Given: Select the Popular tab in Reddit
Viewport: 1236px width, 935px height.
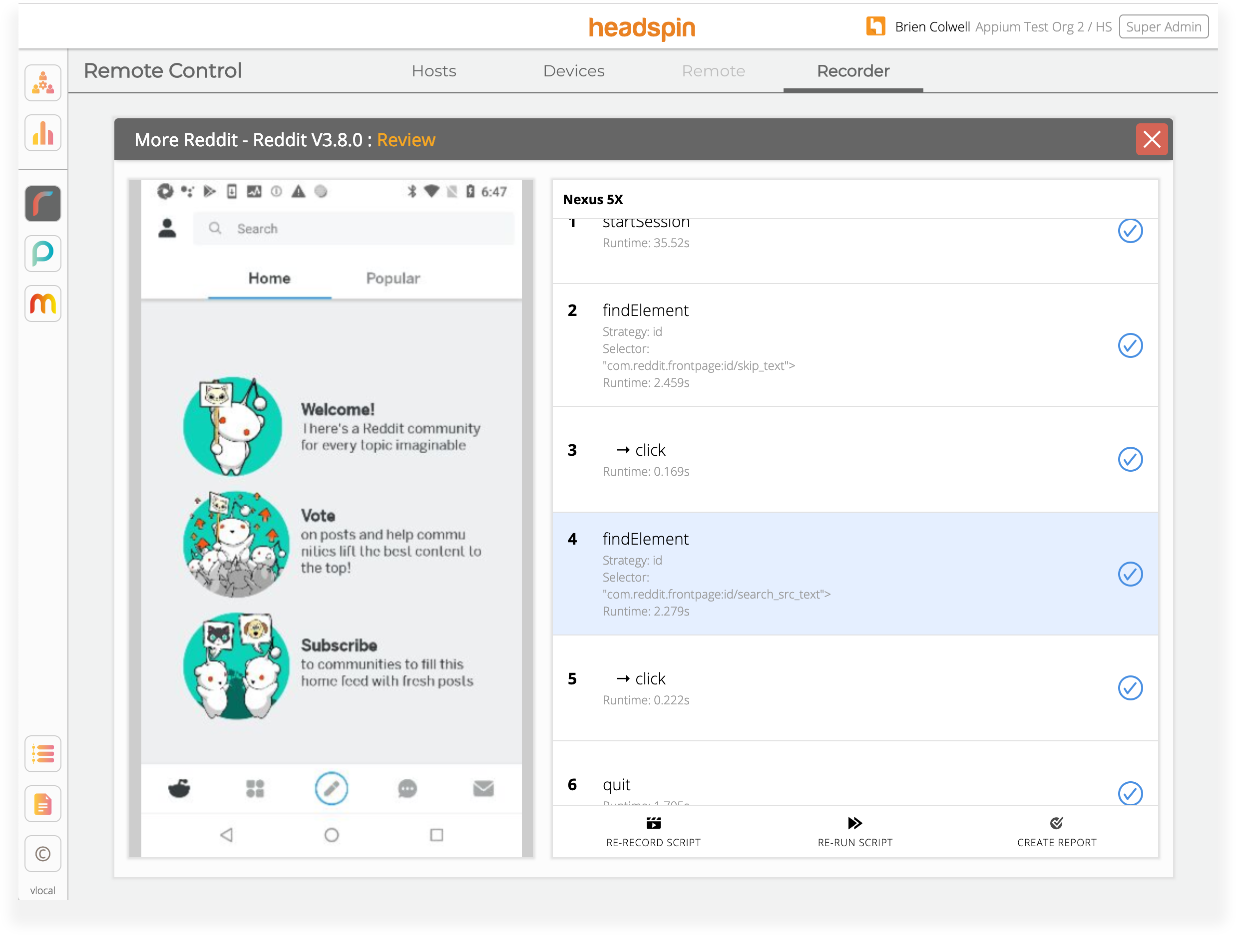Looking at the screenshot, I should point(393,278).
